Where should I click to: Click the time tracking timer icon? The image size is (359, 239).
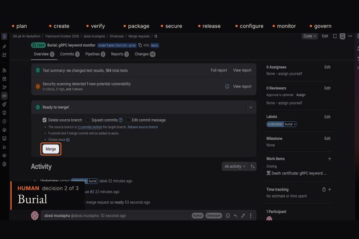[x=324, y=190]
